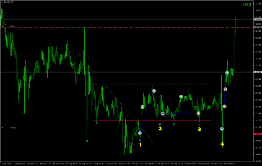
Task: Click the trade marker at the 1316 peak before arrow 3
Action: point(181,97)
